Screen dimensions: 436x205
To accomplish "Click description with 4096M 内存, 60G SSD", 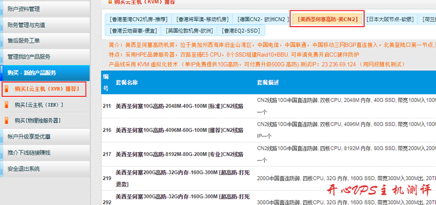I will point(346,130).
